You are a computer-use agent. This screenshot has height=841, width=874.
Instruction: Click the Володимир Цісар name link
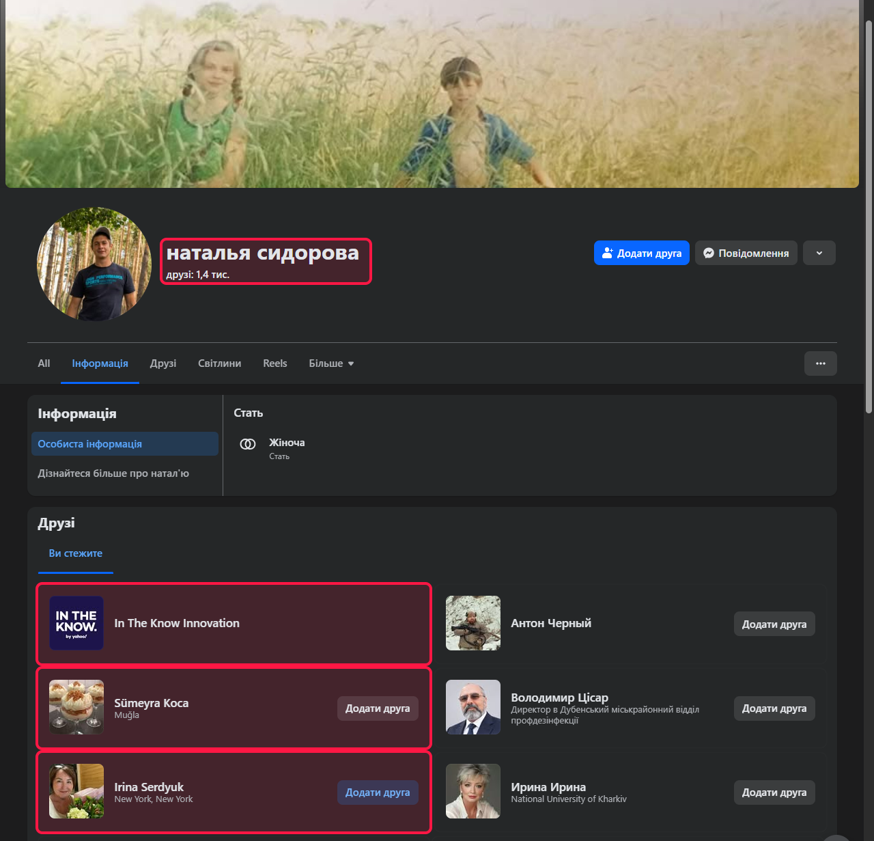click(559, 698)
